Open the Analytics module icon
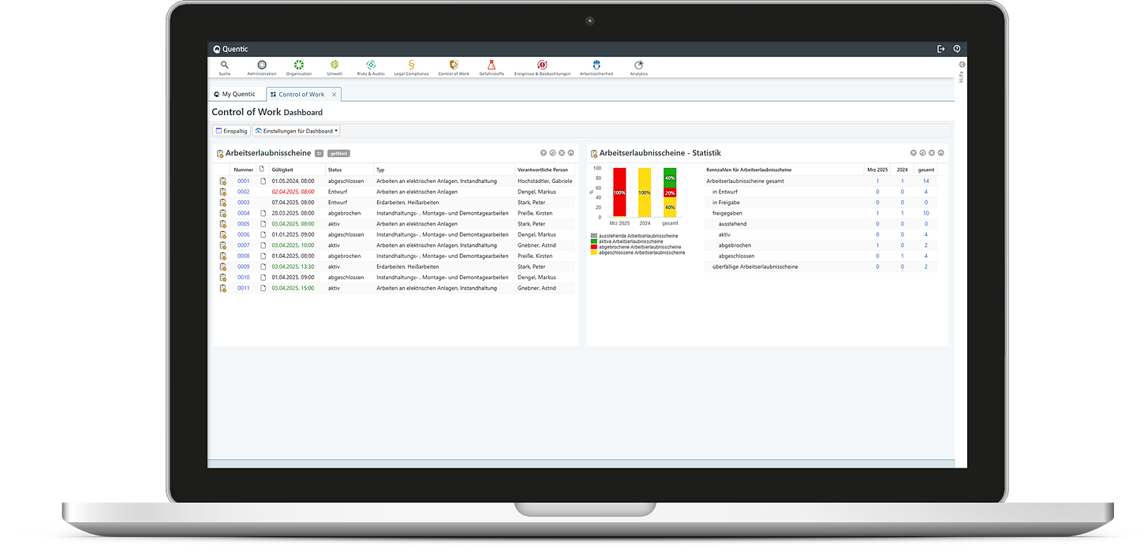 point(639,65)
